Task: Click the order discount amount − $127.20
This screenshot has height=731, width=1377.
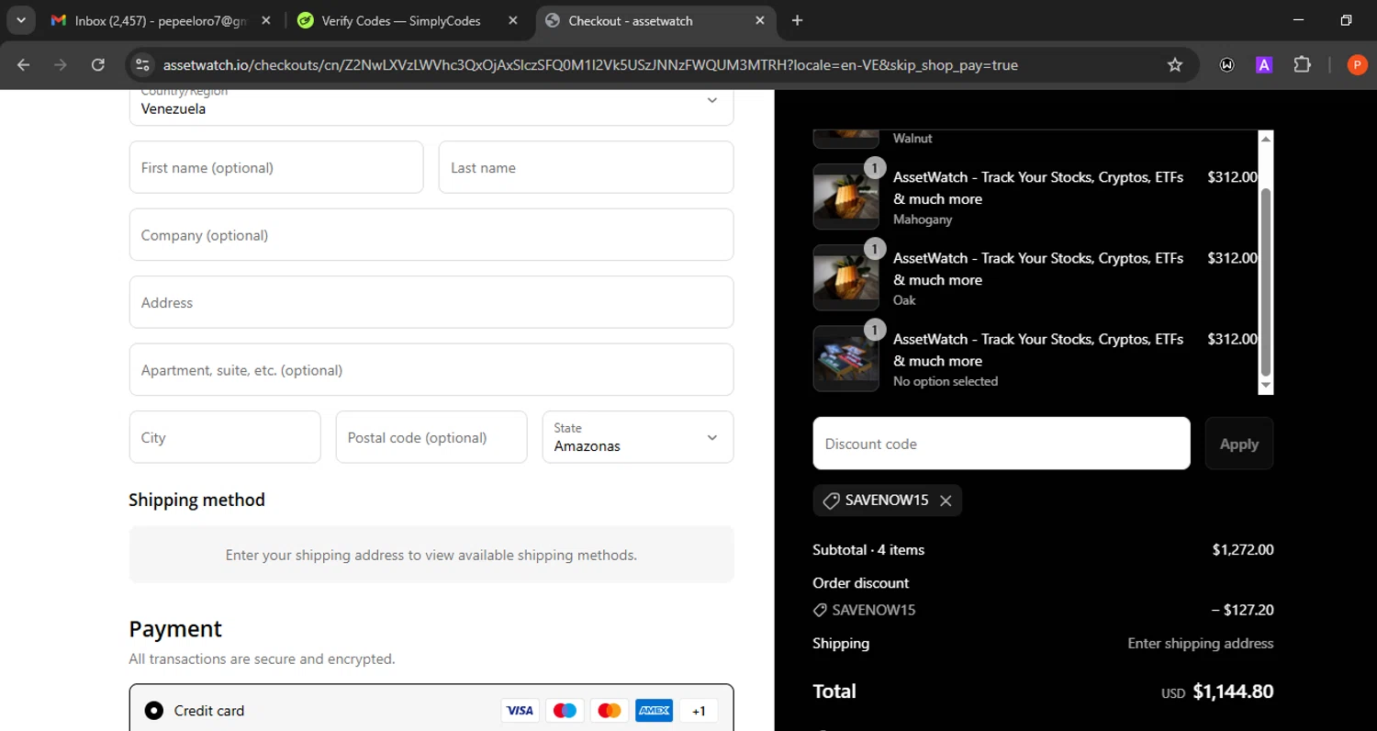Action: (x=1243, y=610)
